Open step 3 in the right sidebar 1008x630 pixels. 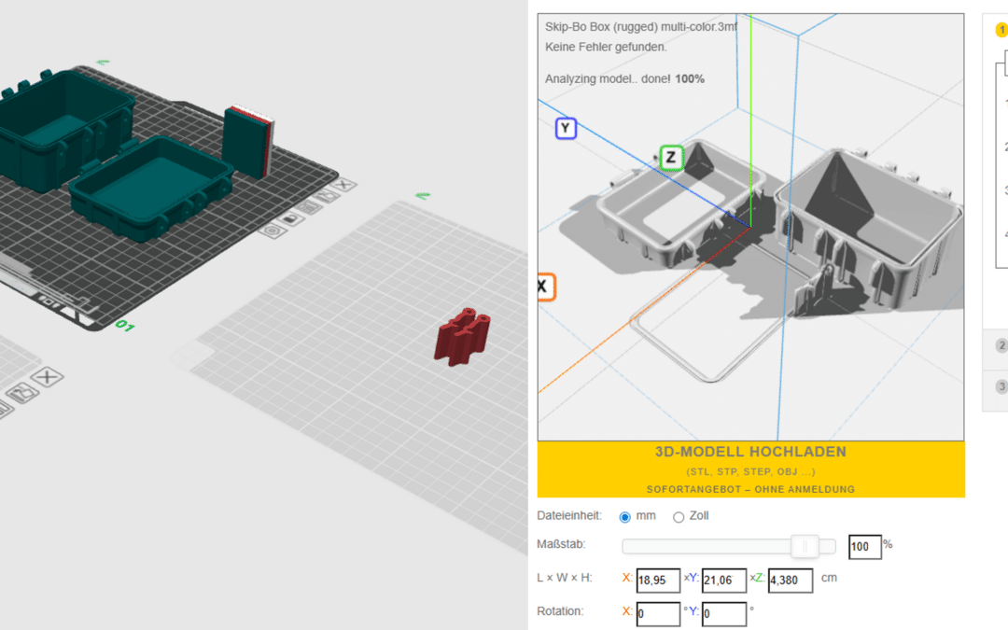pyautogui.click(x=1001, y=386)
